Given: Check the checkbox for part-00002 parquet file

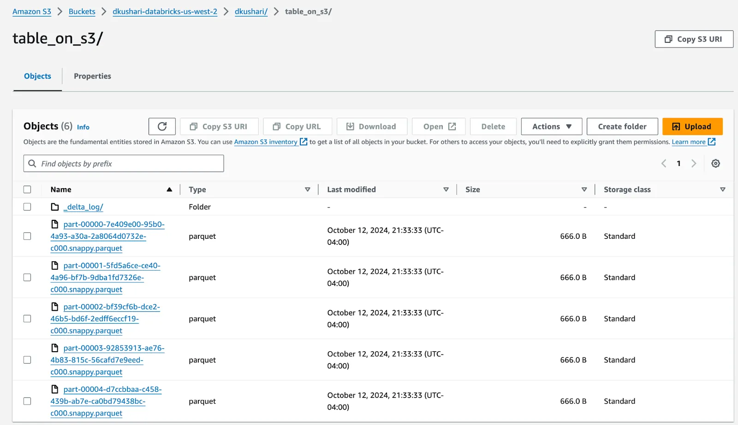Looking at the screenshot, I should coord(27,319).
